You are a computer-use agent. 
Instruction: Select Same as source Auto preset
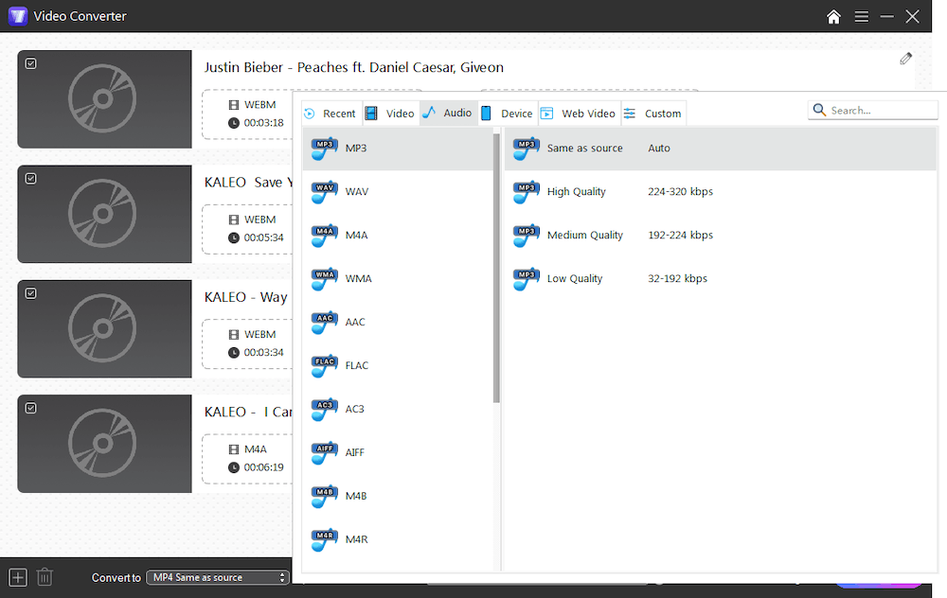pyautogui.click(x=720, y=149)
